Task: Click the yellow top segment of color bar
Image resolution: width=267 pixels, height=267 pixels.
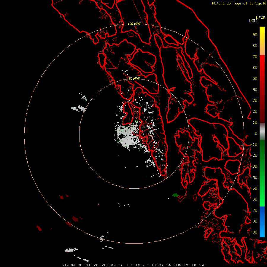Action: click(x=262, y=41)
